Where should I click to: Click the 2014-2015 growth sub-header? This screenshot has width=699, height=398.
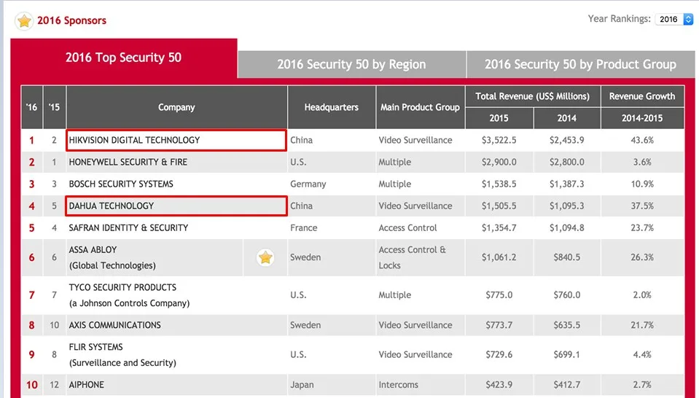642,118
